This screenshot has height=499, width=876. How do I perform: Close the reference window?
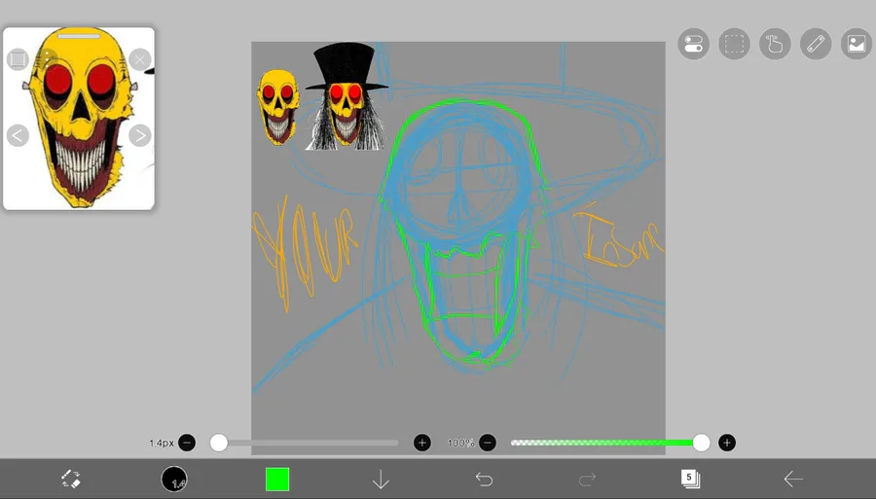click(x=139, y=59)
